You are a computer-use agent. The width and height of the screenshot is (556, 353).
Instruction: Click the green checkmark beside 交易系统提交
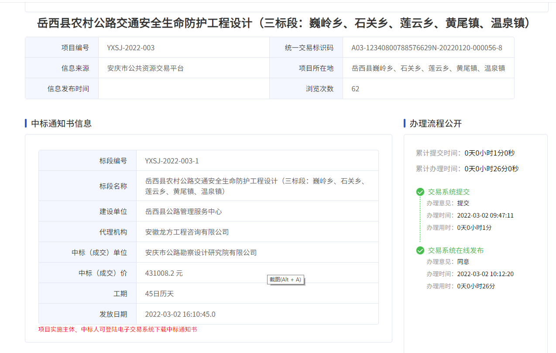click(x=420, y=192)
